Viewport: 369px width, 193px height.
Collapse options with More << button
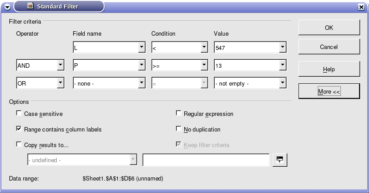[329, 91]
